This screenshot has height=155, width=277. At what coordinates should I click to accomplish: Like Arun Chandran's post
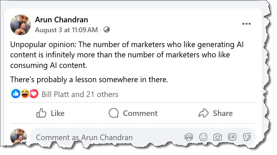click(51, 113)
